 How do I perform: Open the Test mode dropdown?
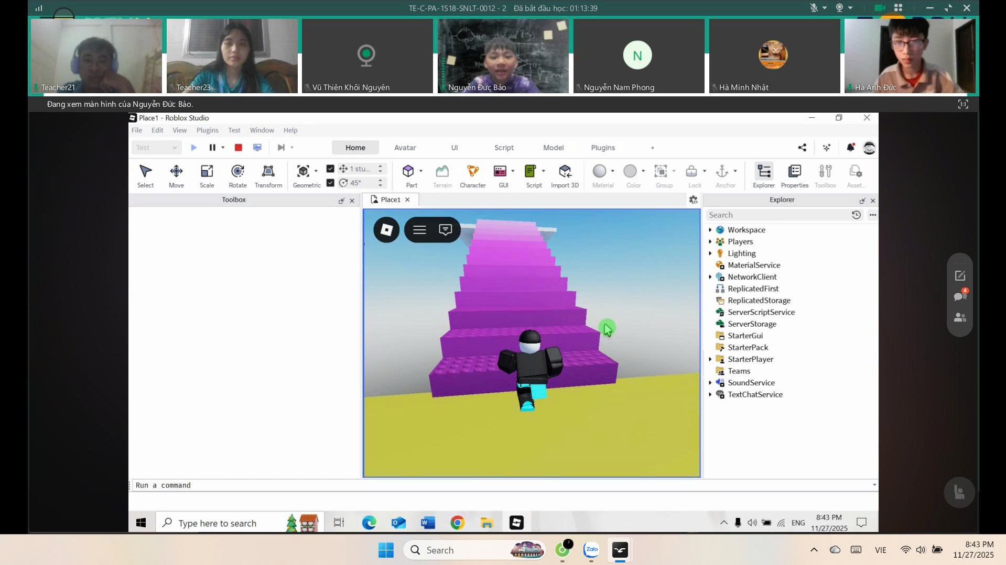156,148
